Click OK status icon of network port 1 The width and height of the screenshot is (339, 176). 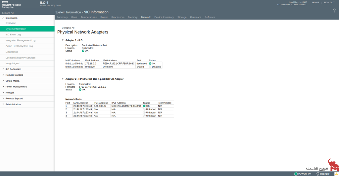pos(144,106)
